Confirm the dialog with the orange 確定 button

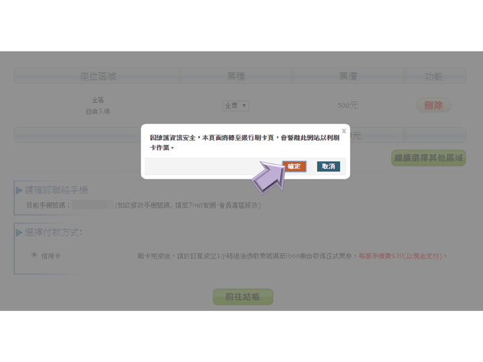point(294,166)
